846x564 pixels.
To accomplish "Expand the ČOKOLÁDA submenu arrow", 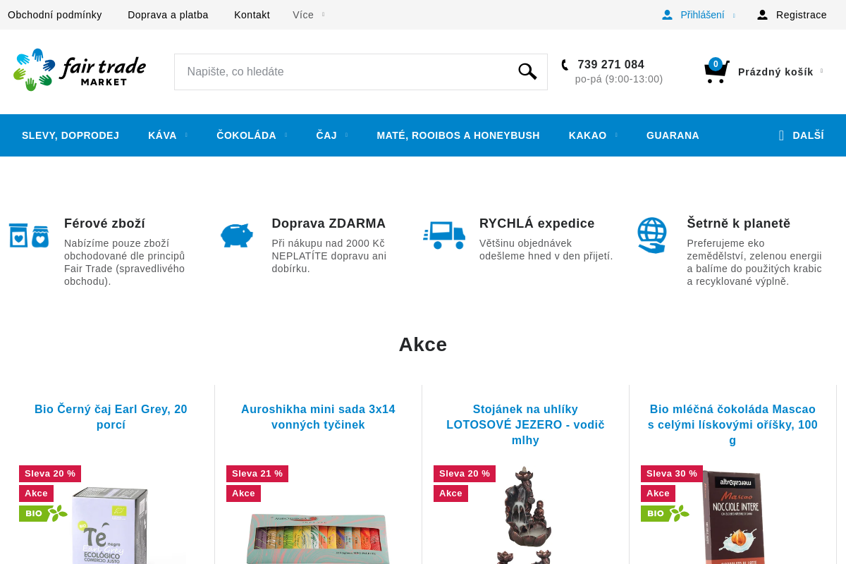I will pos(286,135).
